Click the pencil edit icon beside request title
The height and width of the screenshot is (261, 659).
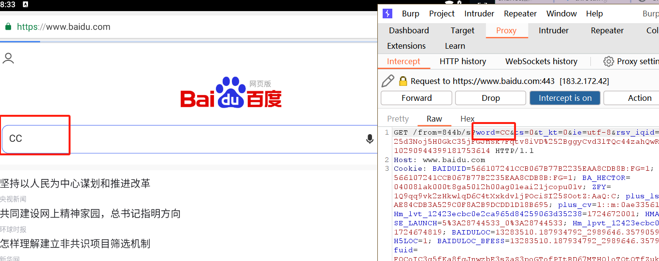(x=387, y=81)
